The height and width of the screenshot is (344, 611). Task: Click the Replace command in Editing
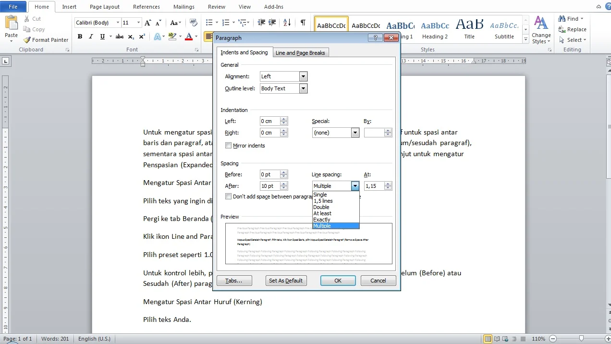coord(573,29)
